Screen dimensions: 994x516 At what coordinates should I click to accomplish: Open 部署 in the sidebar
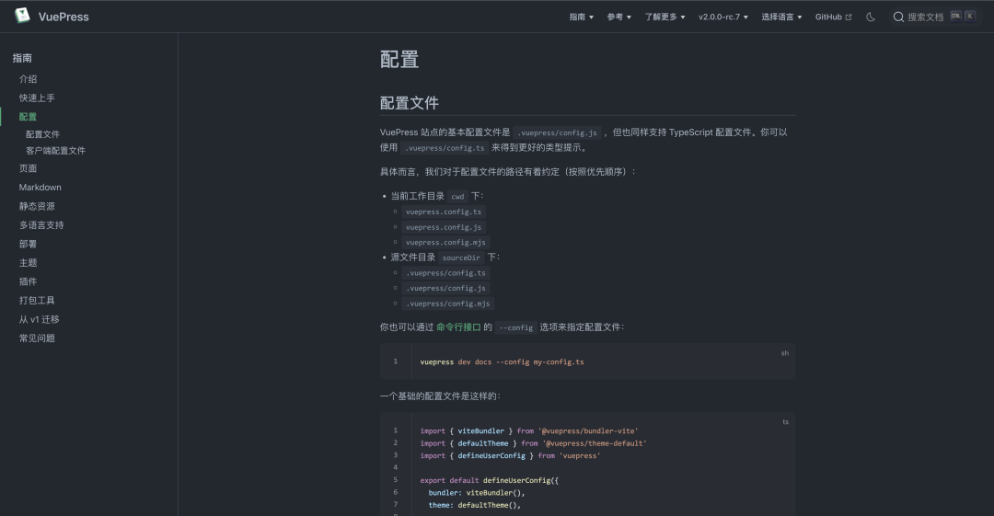click(28, 244)
